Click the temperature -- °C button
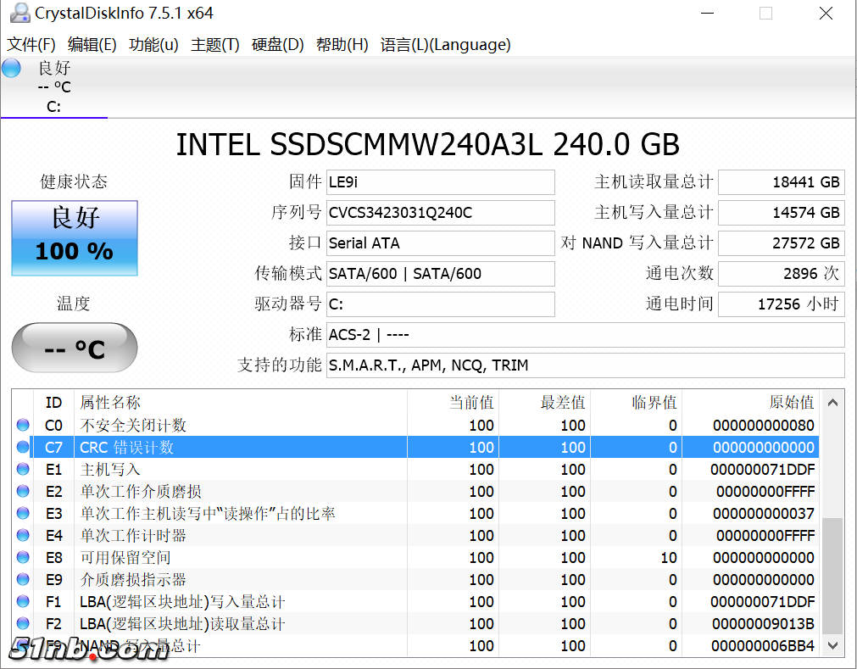The width and height of the screenshot is (857, 669). click(x=75, y=348)
